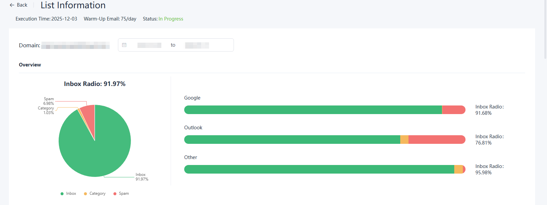This screenshot has height=205, width=547.
Task: Click the page vertical scrollbar
Action: [545, 30]
